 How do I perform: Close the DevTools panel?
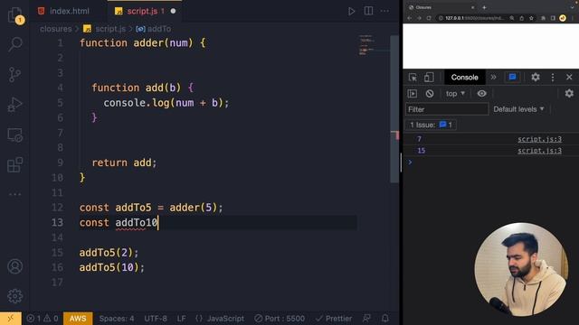(x=569, y=78)
